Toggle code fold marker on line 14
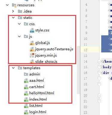 pyautogui.click(x=99, y=61)
